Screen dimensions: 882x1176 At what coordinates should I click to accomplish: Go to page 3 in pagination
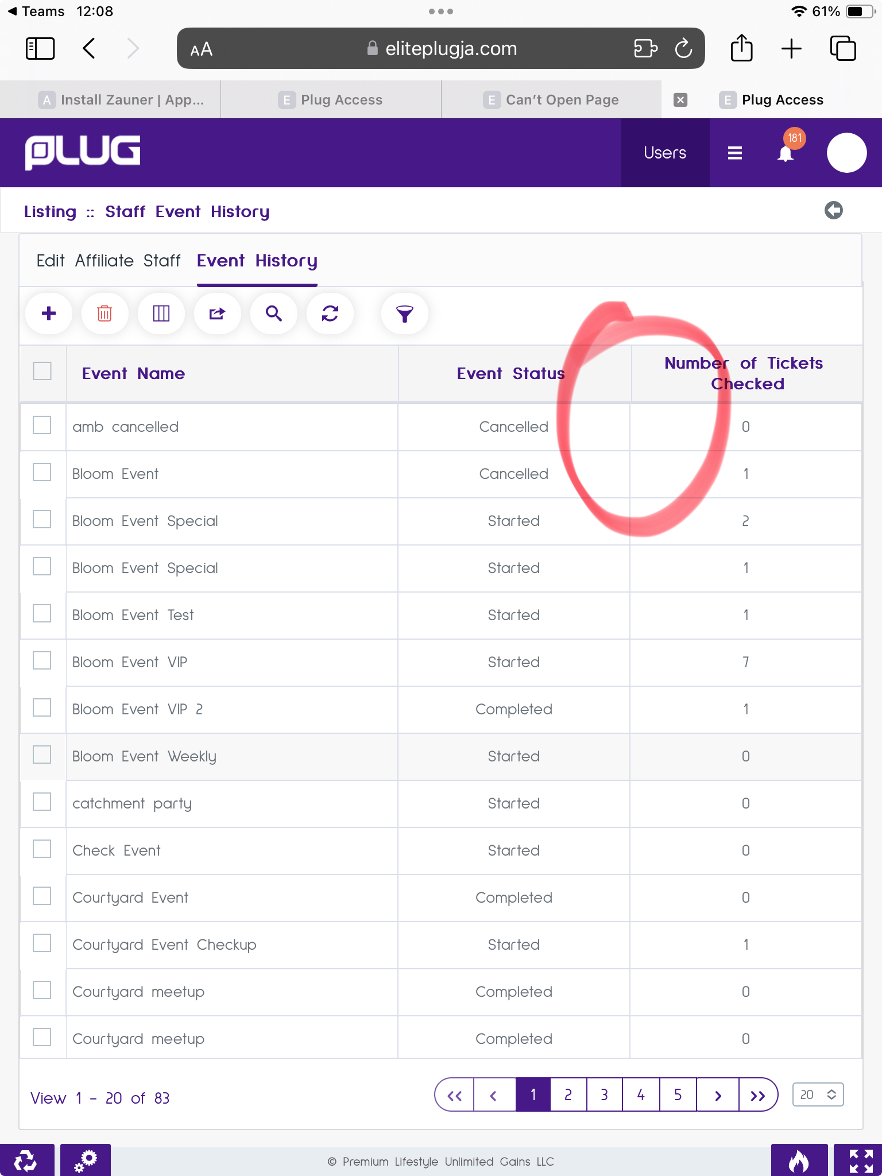[x=604, y=1095]
